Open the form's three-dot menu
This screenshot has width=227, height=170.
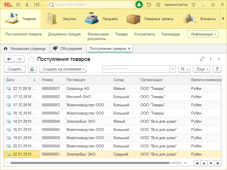click(211, 59)
